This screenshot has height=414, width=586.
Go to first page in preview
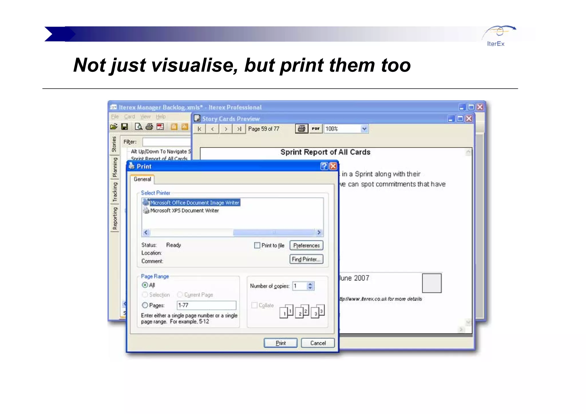pyautogui.click(x=199, y=129)
